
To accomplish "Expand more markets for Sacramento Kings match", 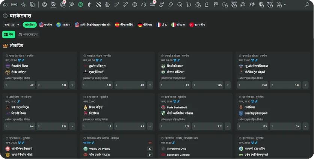I will tap(72, 85).
